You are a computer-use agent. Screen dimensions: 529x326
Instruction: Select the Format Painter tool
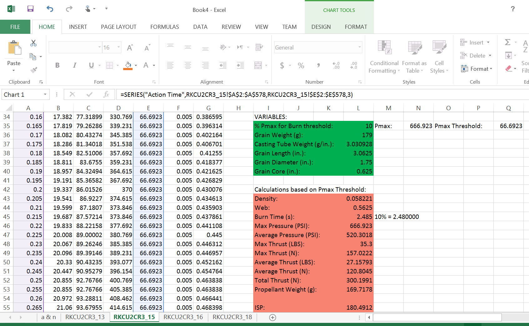click(33, 70)
